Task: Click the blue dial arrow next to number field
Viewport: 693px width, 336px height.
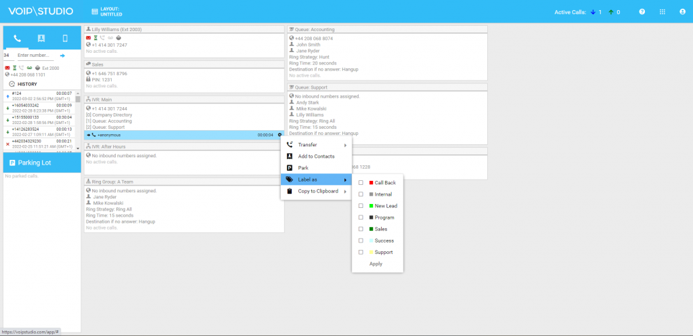Action: click(x=62, y=56)
